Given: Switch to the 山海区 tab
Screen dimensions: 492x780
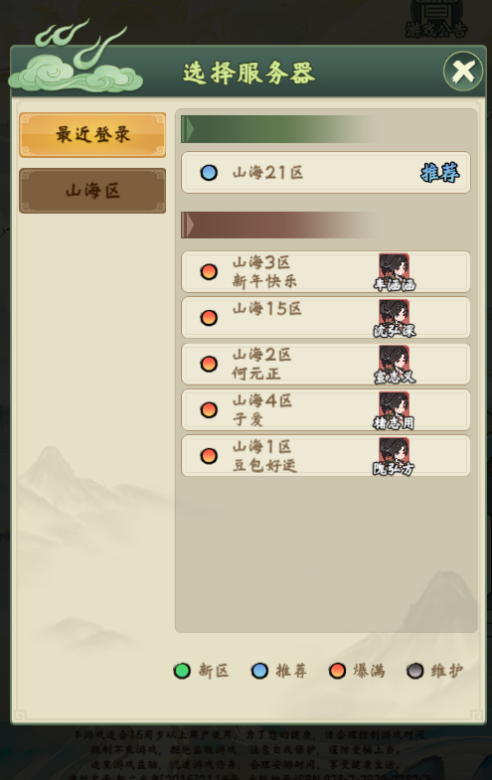Looking at the screenshot, I should coord(92,191).
